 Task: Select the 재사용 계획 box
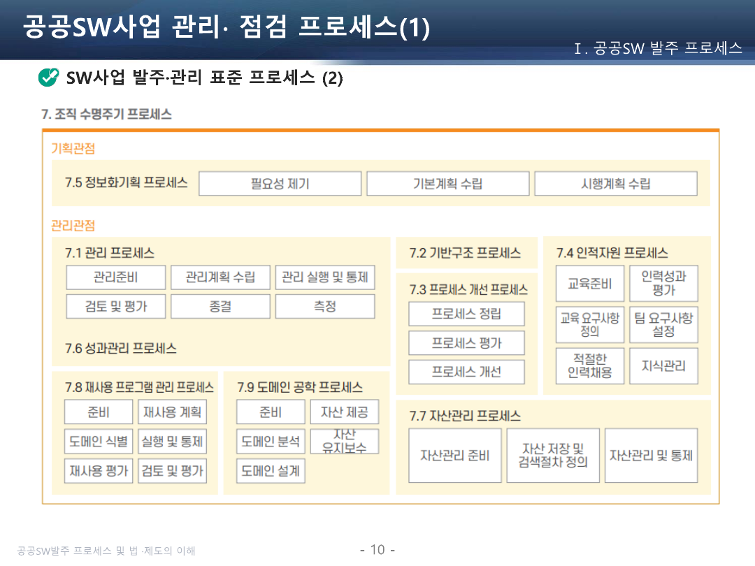click(x=172, y=412)
